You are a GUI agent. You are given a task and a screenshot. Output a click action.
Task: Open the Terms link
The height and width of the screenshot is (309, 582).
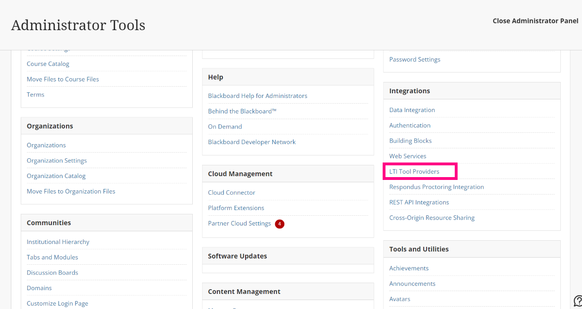click(35, 95)
